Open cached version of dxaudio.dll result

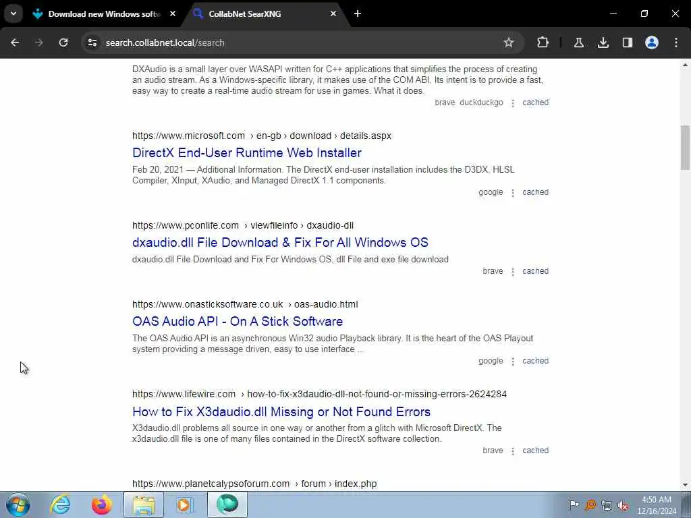(x=535, y=271)
